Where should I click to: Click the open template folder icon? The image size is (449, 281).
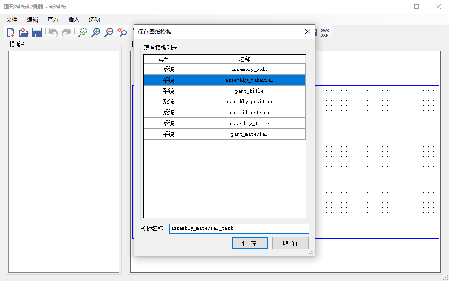pyautogui.click(x=24, y=32)
